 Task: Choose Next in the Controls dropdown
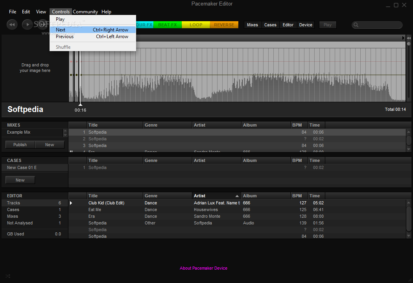click(x=93, y=30)
